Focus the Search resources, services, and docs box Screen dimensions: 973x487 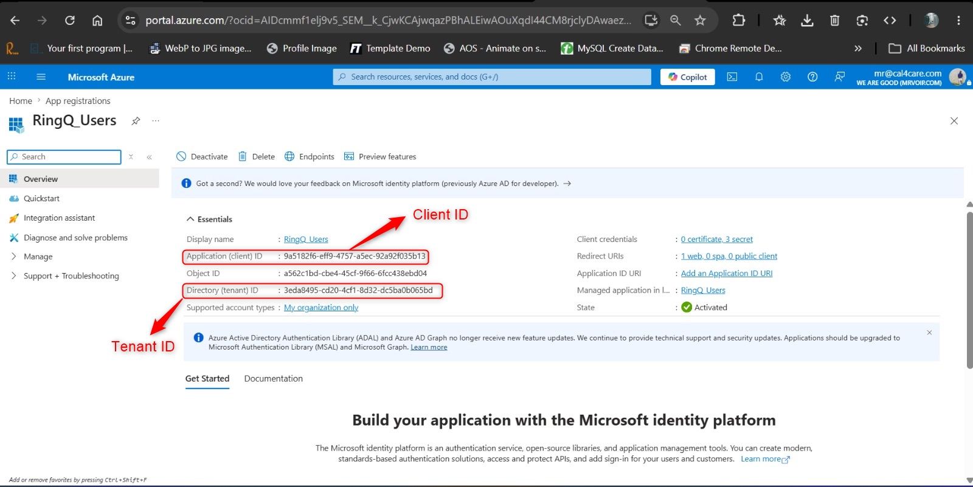coord(492,77)
